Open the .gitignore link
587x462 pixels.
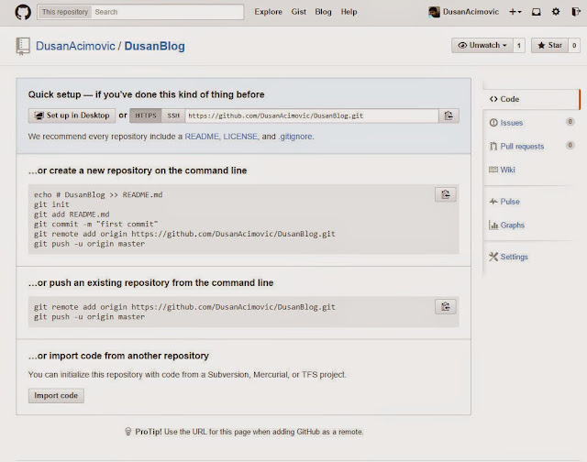(295, 137)
